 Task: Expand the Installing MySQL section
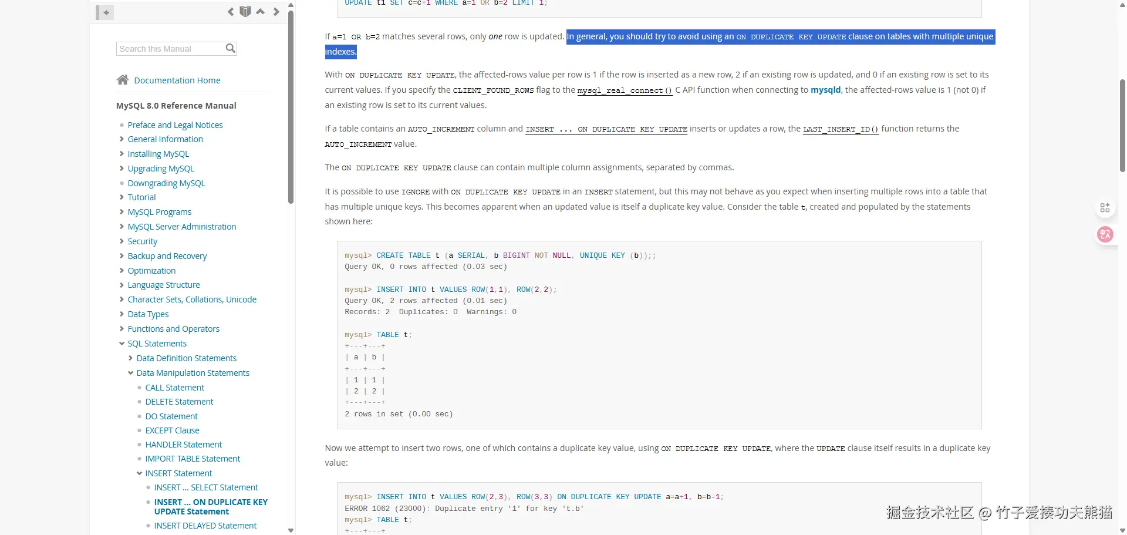(x=122, y=154)
